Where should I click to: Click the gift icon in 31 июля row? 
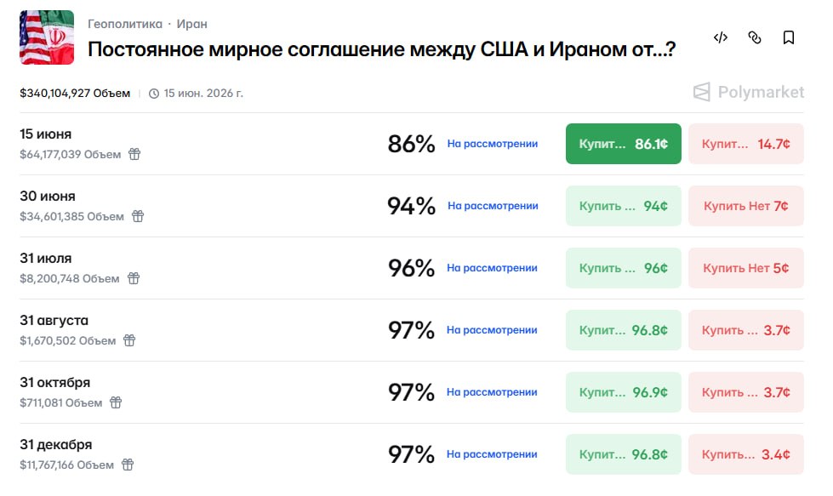[134, 278]
